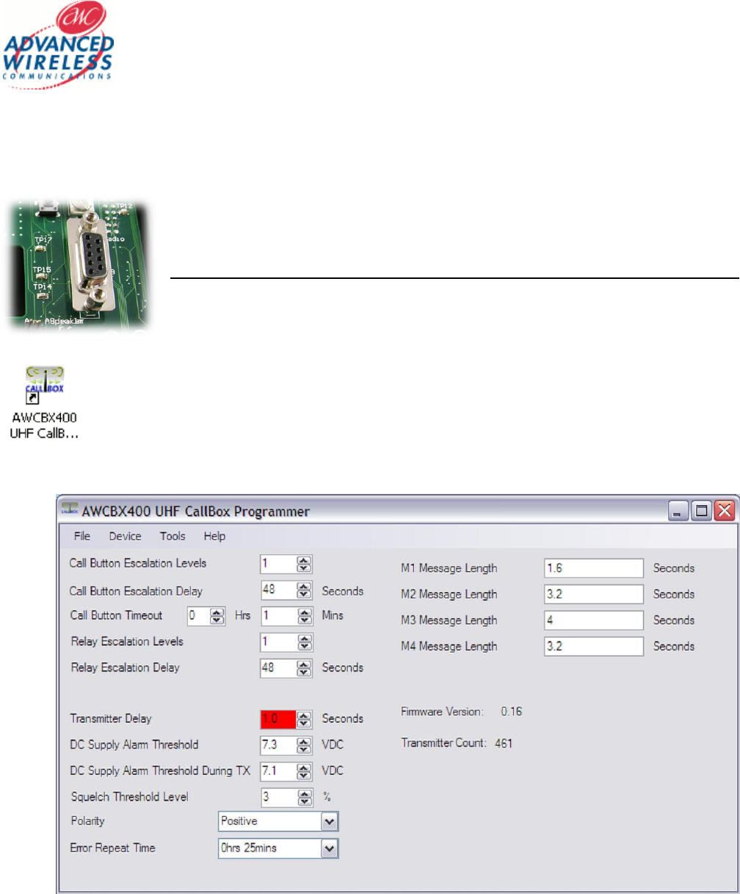Screen dimensions: 740x894
Task: Minimize the CallBox Programmer window
Action: pyautogui.click(x=677, y=511)
